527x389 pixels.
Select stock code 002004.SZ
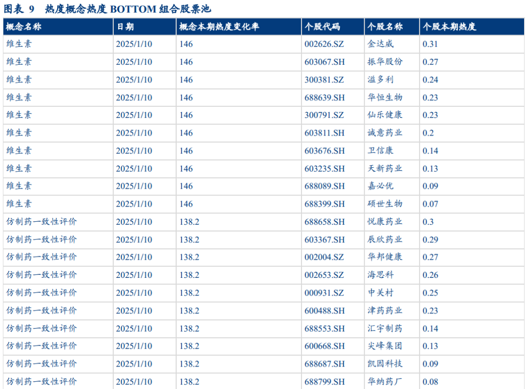click(324, 257)
